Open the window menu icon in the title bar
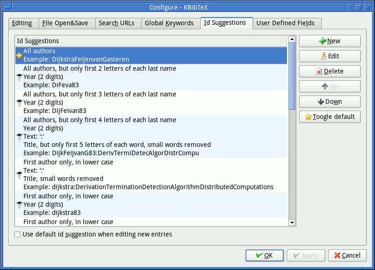375x270 pixels. click(x=7, y=7)
